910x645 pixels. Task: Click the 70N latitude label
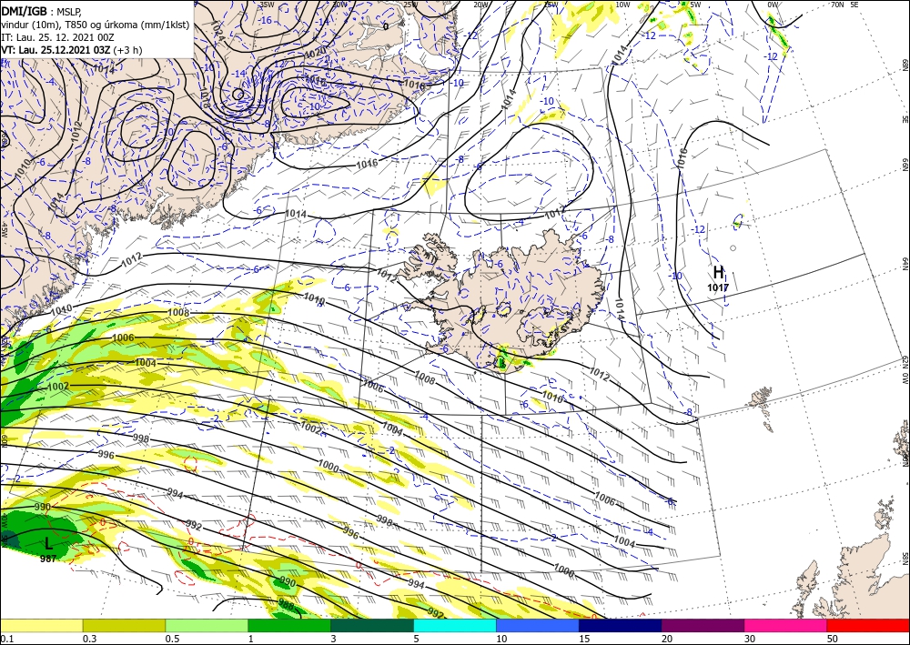click(x=837, y=5)
